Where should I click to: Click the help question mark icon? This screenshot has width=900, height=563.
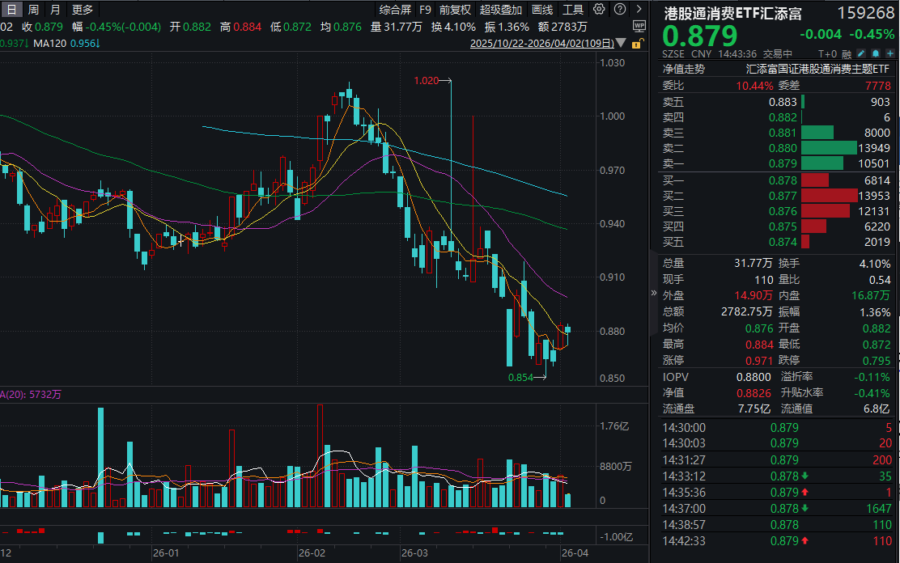tap(618, 10)
